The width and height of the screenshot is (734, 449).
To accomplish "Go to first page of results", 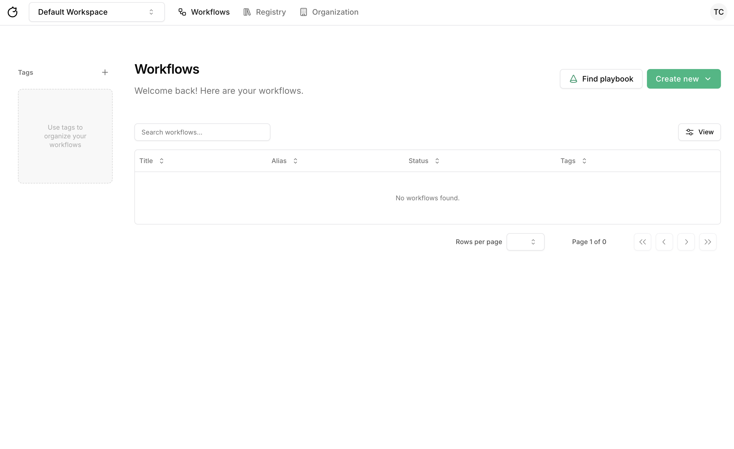I will [642, 242].
